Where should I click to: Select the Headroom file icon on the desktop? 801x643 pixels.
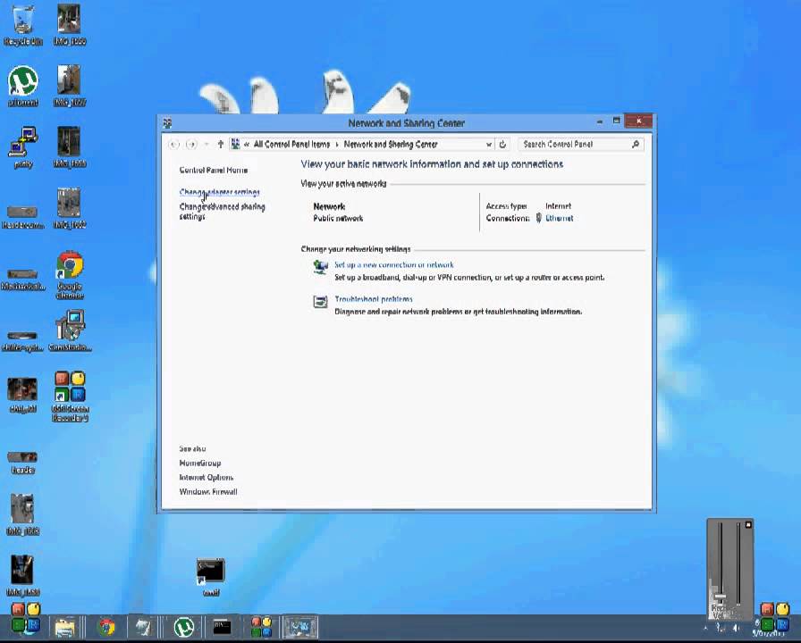coord(22,216)
